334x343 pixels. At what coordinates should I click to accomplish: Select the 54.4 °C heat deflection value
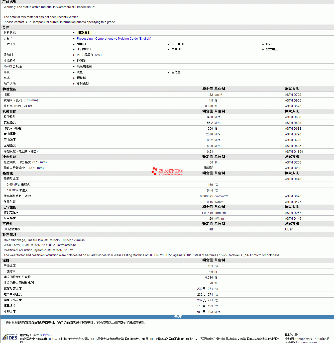(212, 191)
